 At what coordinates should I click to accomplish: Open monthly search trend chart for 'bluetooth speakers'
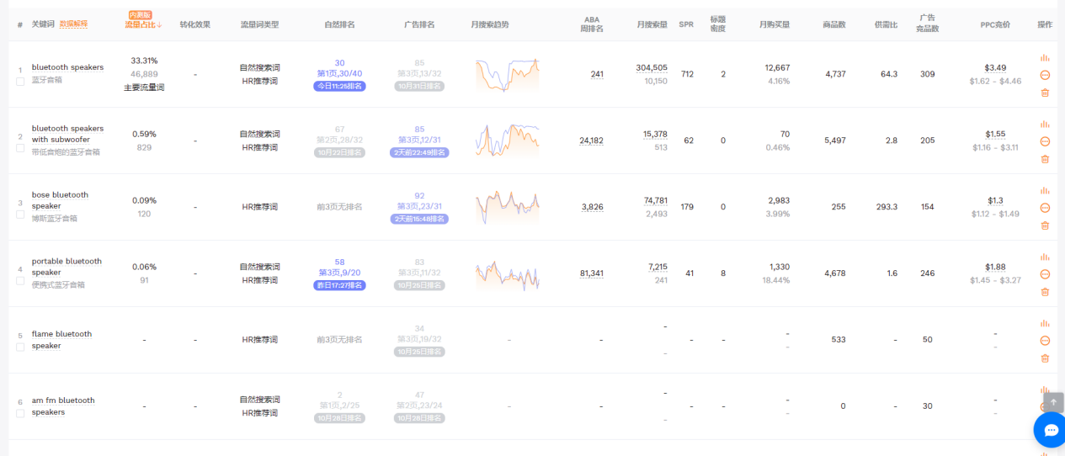507,75
